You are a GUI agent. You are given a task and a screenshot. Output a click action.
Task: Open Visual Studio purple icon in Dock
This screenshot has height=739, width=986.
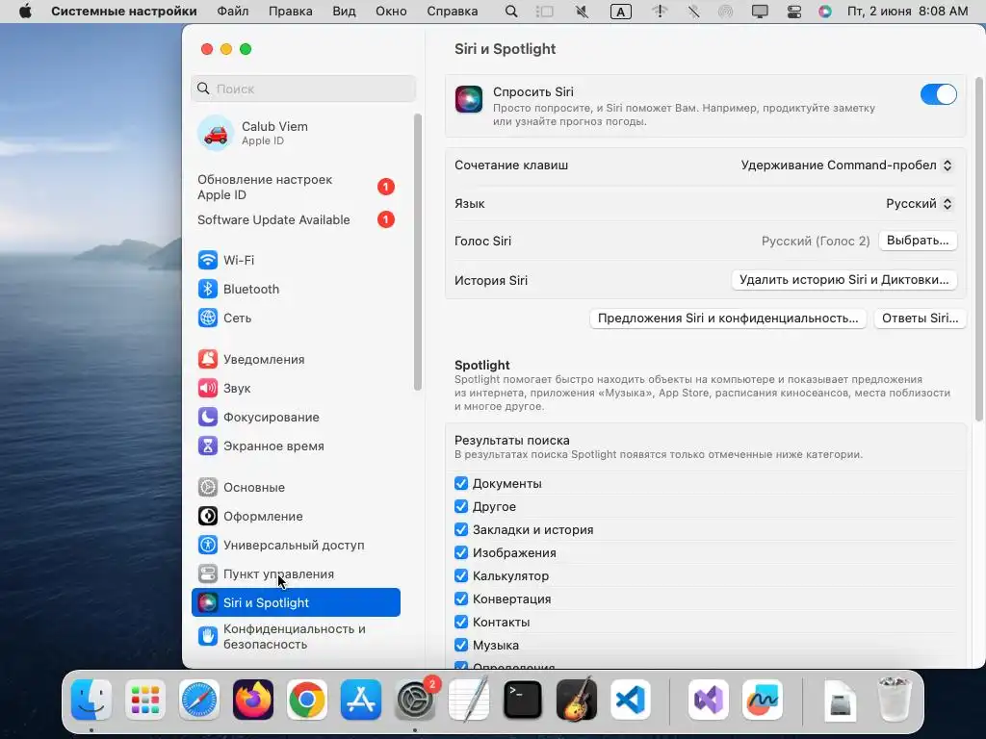point(709,701)
